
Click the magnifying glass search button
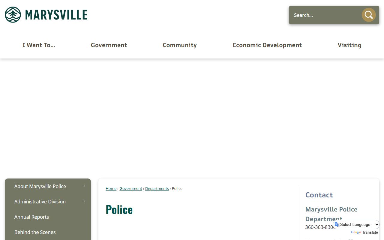(369, 15)
